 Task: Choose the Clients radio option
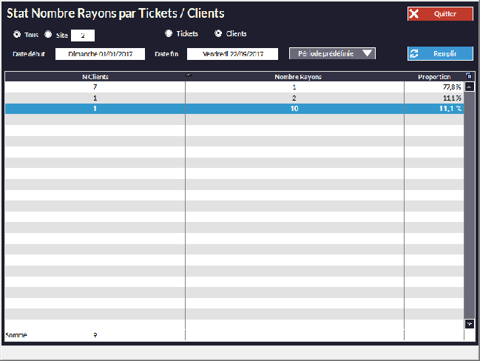pos(218,33)
